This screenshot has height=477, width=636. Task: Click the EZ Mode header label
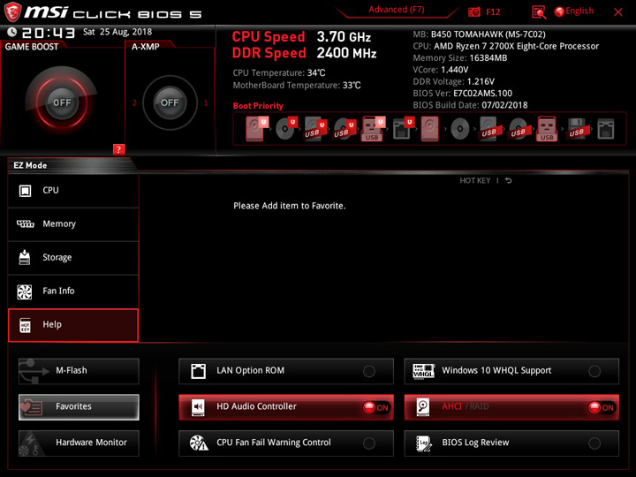[x=30, y=165]
